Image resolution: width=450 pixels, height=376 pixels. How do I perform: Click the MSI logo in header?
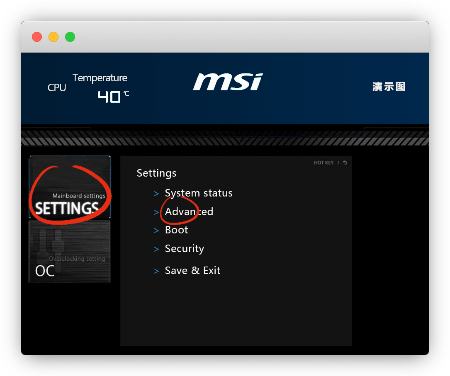coord(228,82)
